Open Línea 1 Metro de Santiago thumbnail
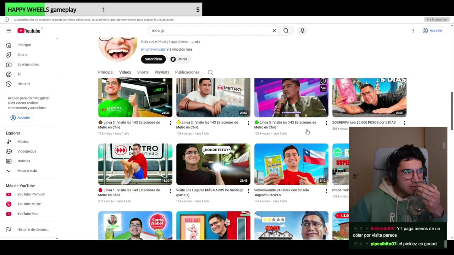The image size is (454, 255). point(135,164)
